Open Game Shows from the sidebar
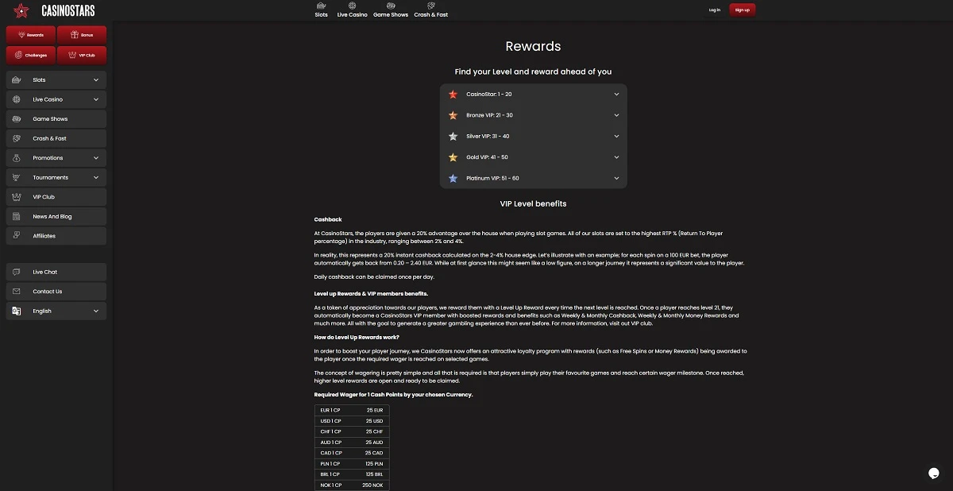 pyautogui.click(x=56, y=119)
